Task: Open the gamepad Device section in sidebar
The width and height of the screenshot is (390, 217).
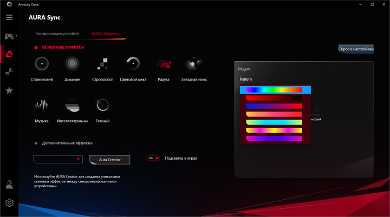Action: [x=9, y=36]
